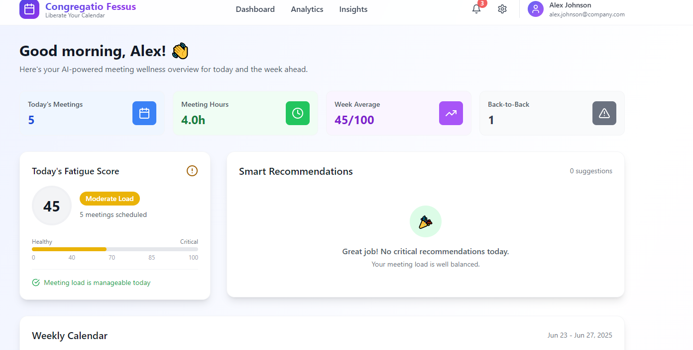
Task: Click the warning triangle icon in Back-to-Back
Action: [x=604, y=113]
